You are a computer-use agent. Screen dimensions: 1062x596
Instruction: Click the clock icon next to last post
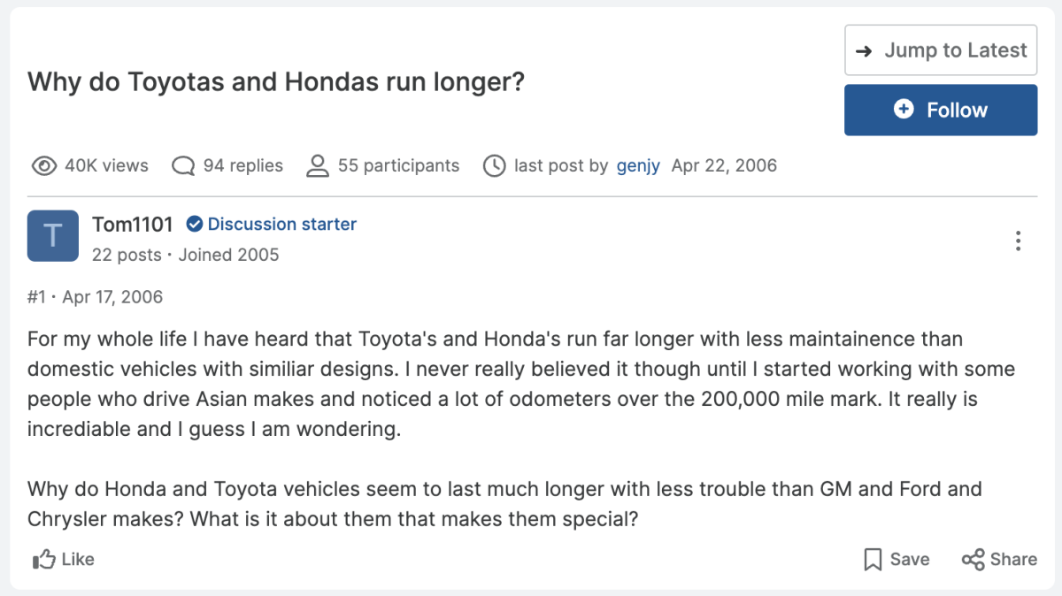click(494, 165)
